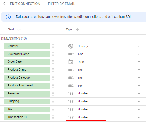Click Text type label for Product Purchased
This screenshot has height=123, width=146.
pyautogui.click(x=80, y=86)
